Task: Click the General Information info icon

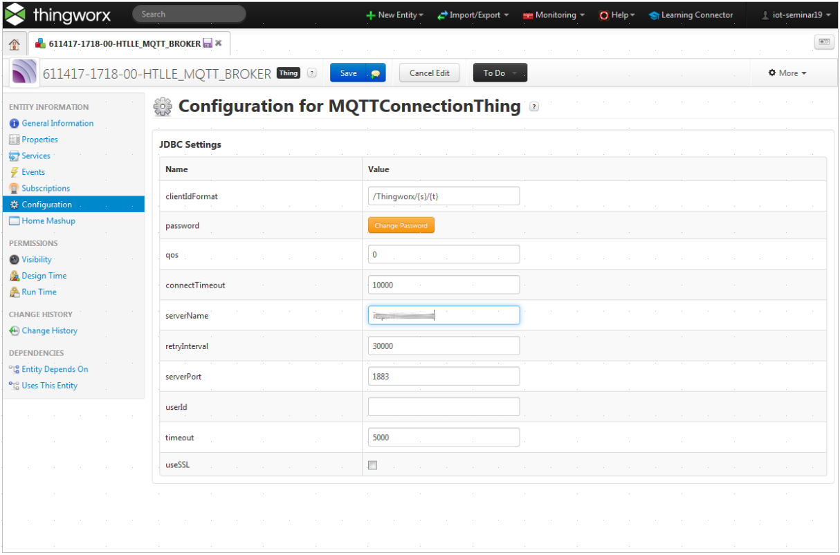Action: (x=14, y=124)
